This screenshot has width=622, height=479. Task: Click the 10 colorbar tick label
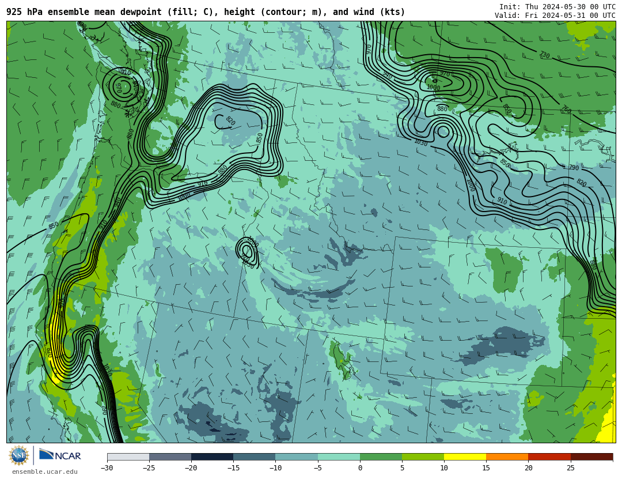click(444, 468)
